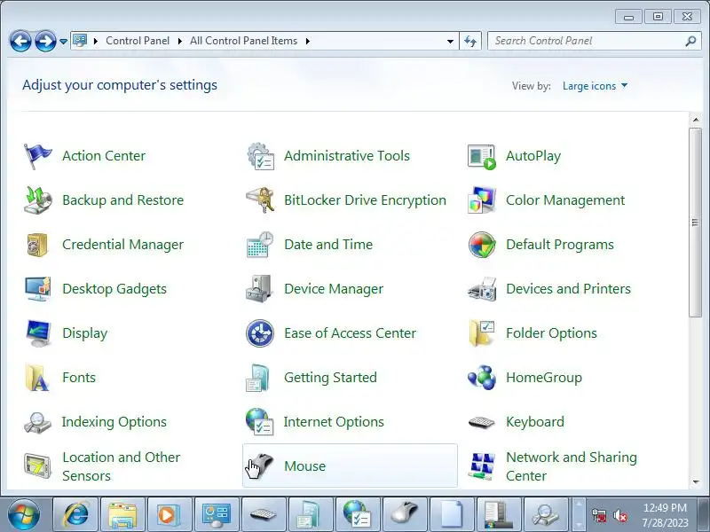This screenshot has width=710, height=532.
Task: Open the Ease of Access Center icon
Action: point(260,333)
